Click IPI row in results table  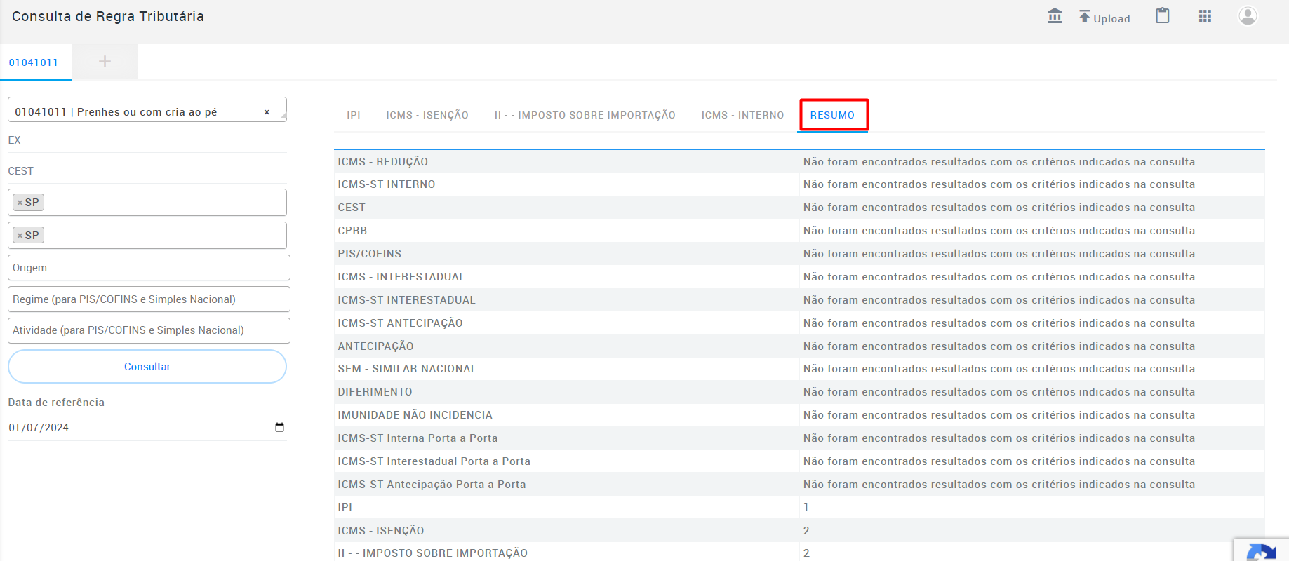(x=799, y=508)
